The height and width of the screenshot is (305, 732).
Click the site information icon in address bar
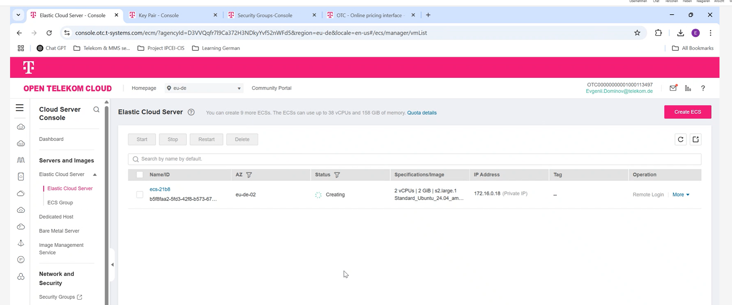point(67,33)
